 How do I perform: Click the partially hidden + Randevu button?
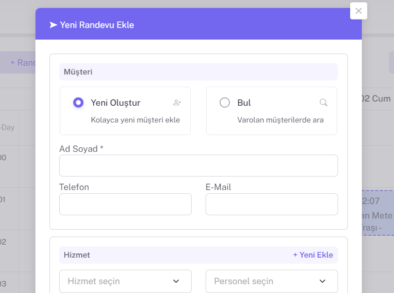(21, 62)
